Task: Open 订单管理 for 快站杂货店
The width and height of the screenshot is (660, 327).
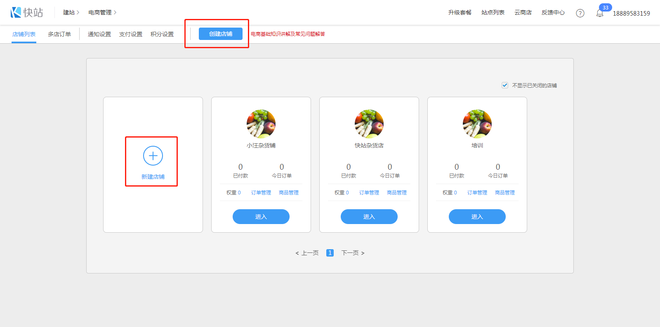Action: click(369, 192)
